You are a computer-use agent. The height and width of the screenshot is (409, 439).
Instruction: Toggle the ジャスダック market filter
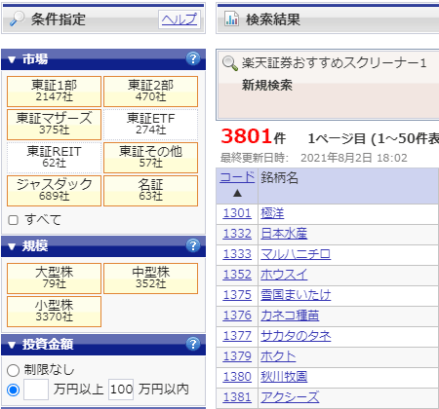pyautogui.click(x=54, y=191)
